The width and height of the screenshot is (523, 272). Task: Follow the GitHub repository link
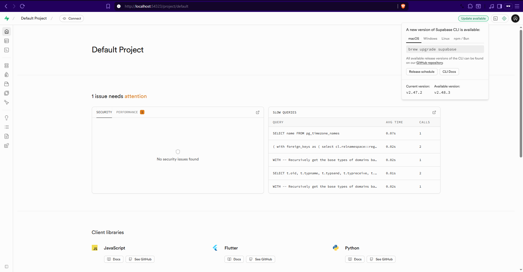[430, 63]
